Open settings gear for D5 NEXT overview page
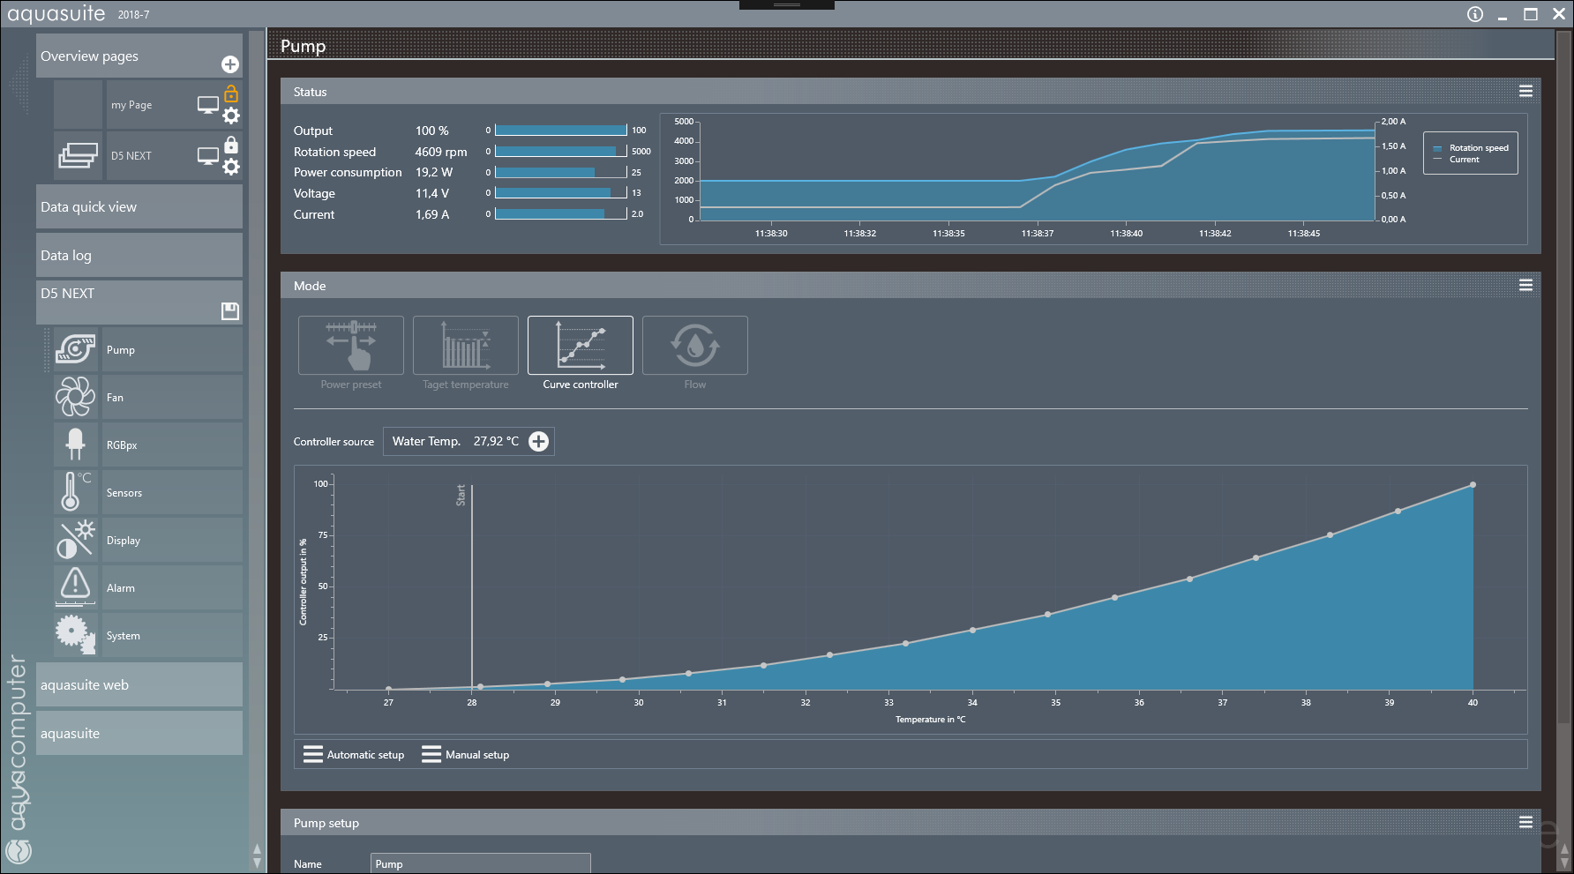The height and width of the screenshot is (874, 1574). click(231, 167)
